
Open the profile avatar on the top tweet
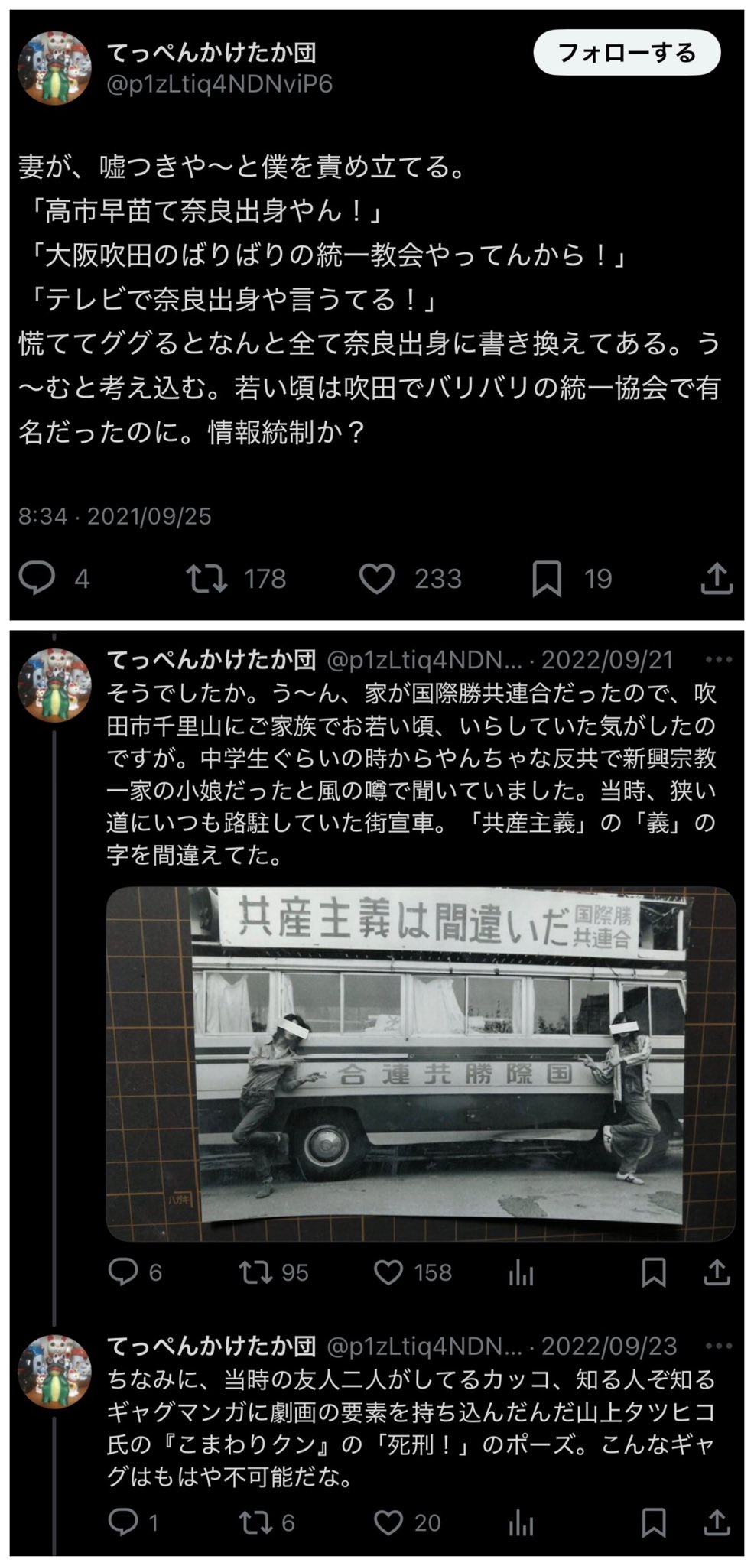pos(54,67)
